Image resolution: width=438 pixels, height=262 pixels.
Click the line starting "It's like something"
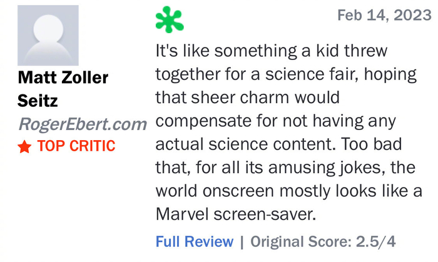(271, 51)
